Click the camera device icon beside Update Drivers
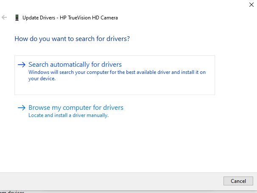 [17, 18]
